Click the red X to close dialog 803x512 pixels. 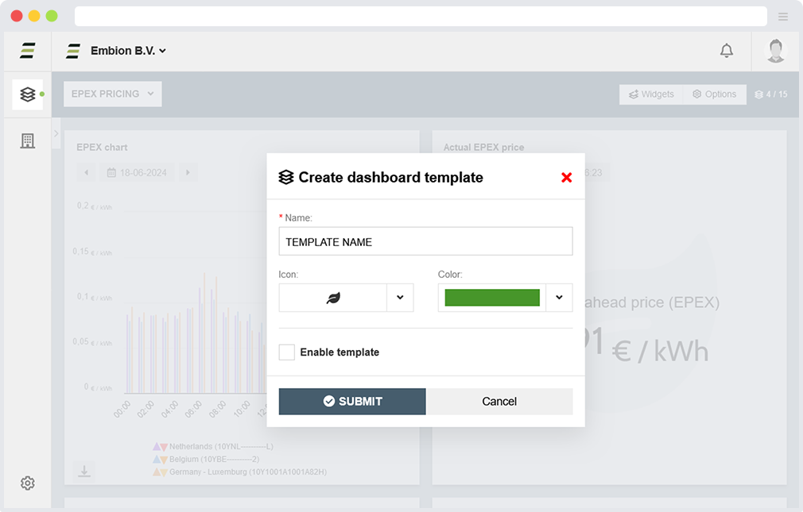[566, 178]
